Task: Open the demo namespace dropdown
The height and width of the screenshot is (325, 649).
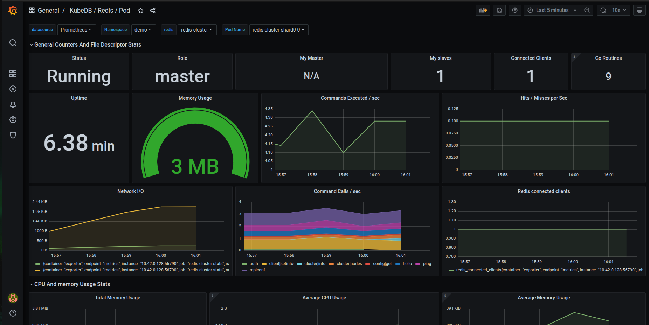Action: [x=143, y=30]
